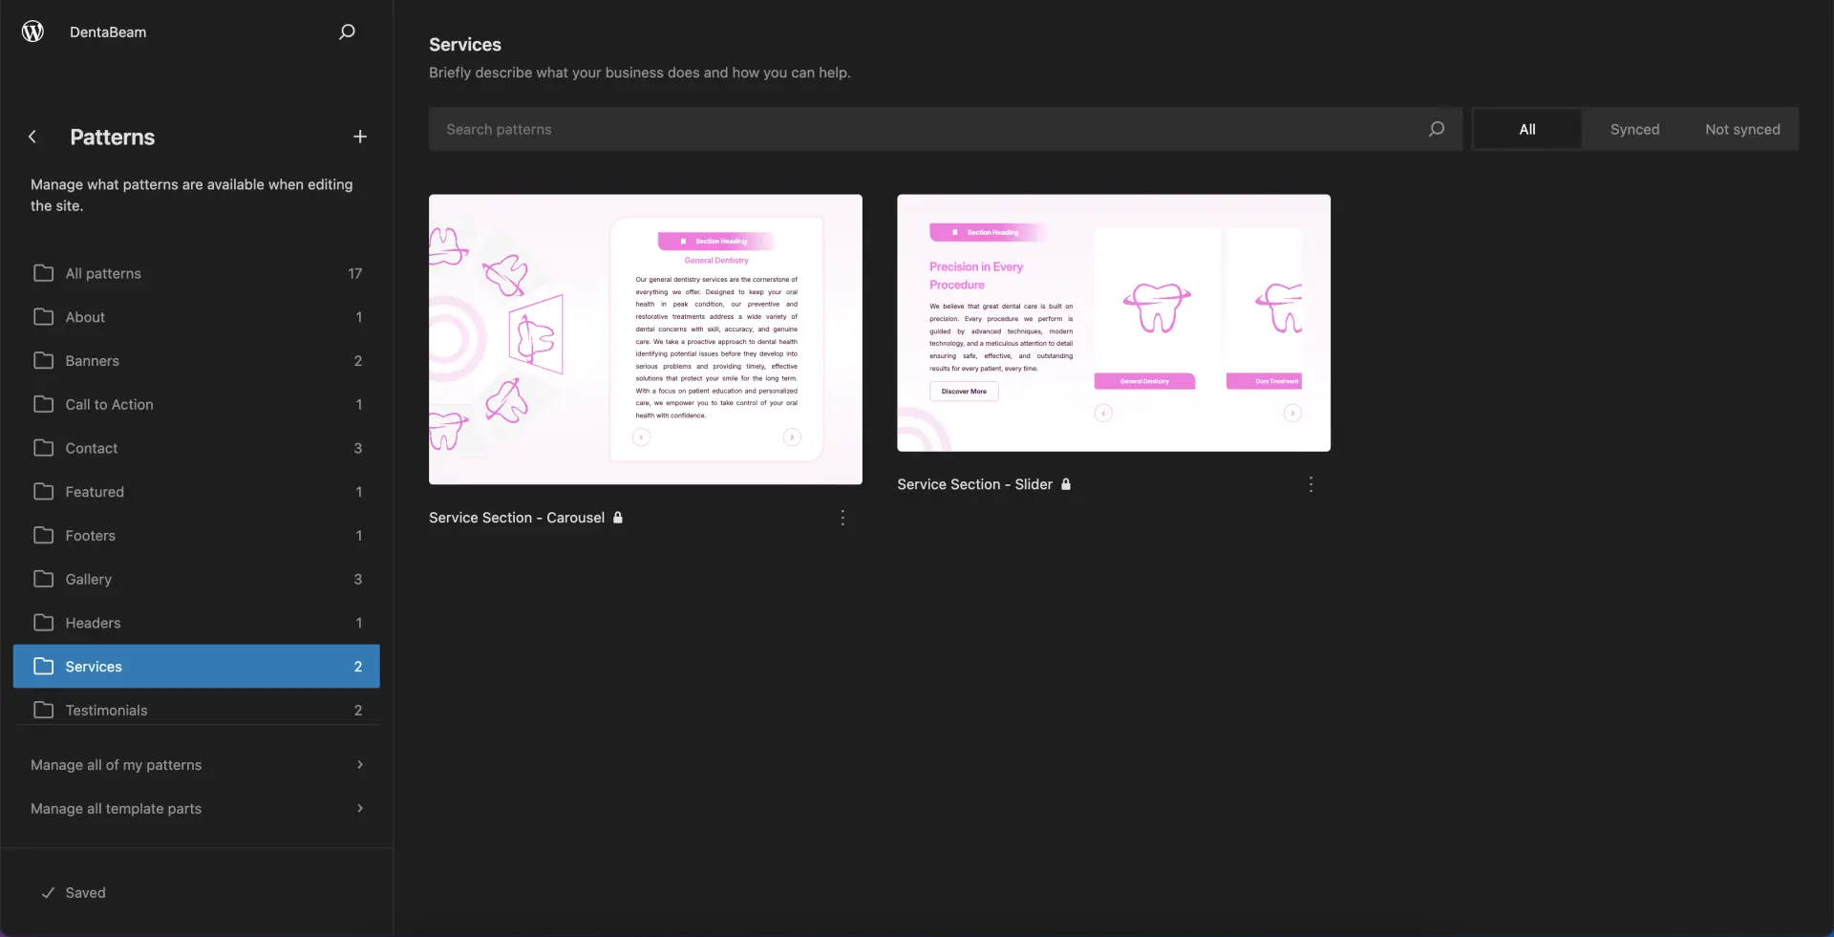This screenshot has height=937, width=1834.
Task: Click the magnifier icon in Search patterns
Action: coord(1436,129)
